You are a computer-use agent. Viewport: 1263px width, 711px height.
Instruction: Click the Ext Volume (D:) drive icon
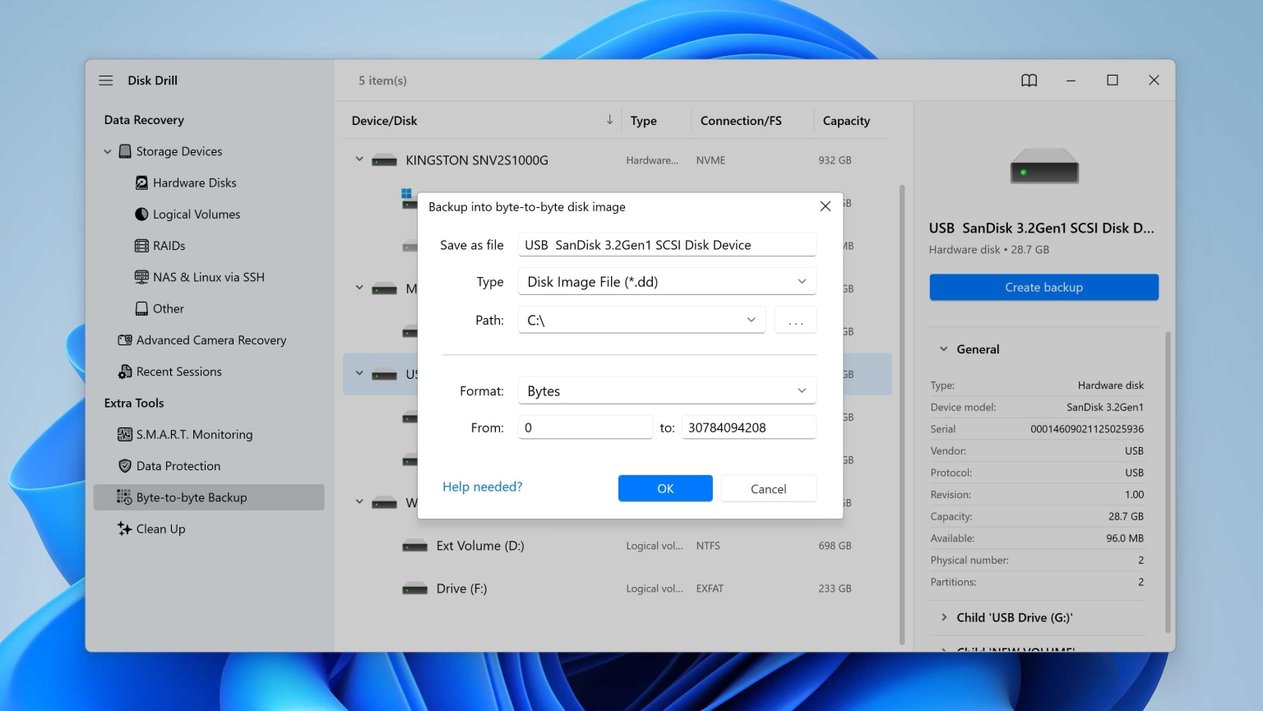tap(414, 546)
